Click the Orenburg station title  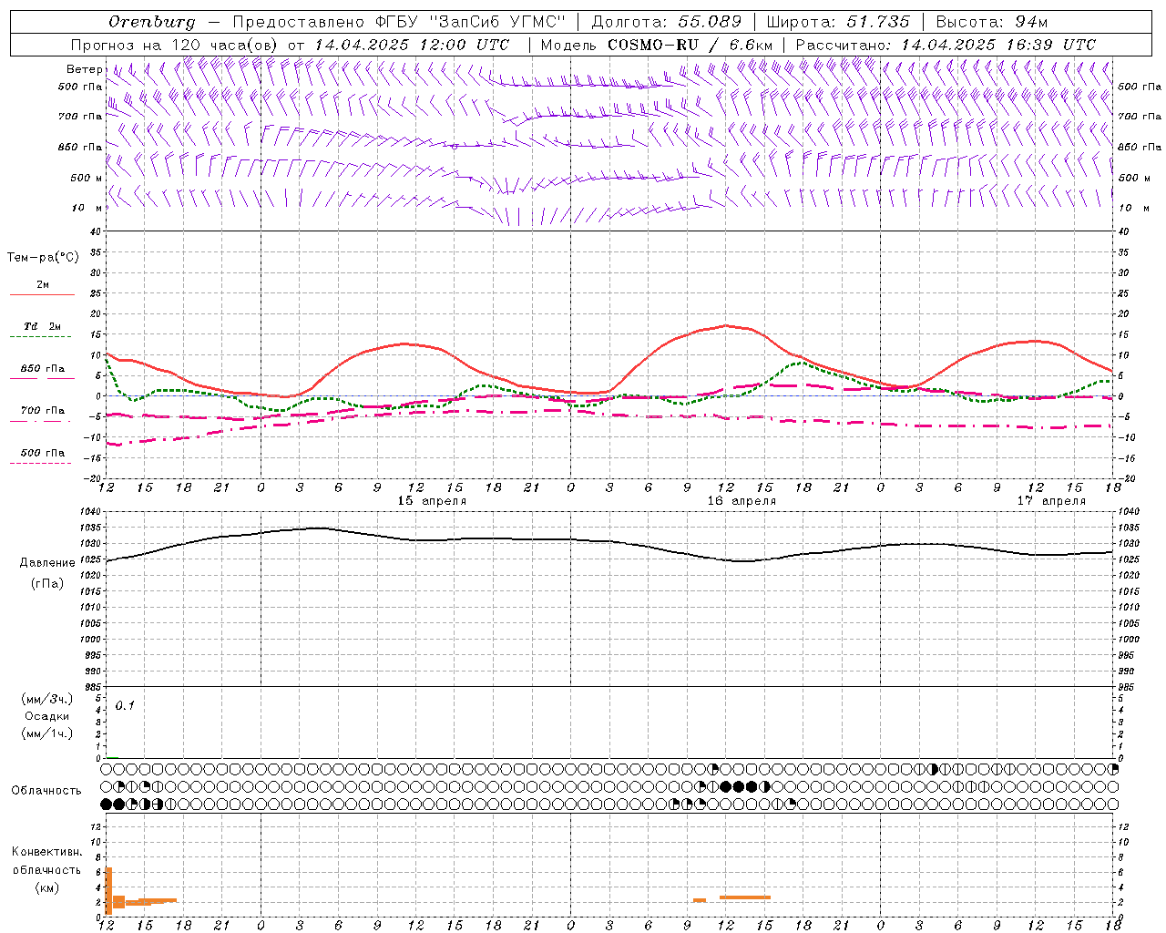tap(151, 22)
